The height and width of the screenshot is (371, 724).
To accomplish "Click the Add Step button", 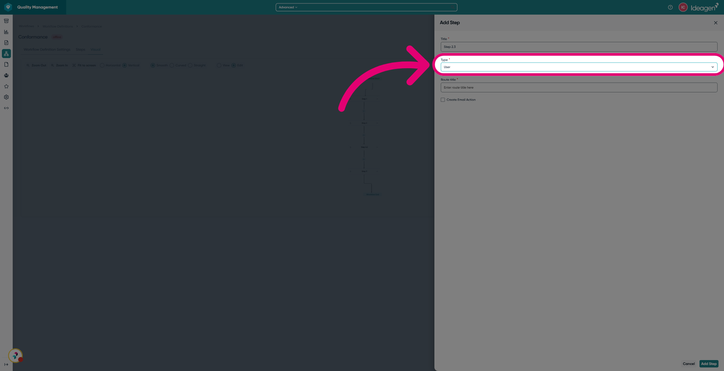I will 709,364.
